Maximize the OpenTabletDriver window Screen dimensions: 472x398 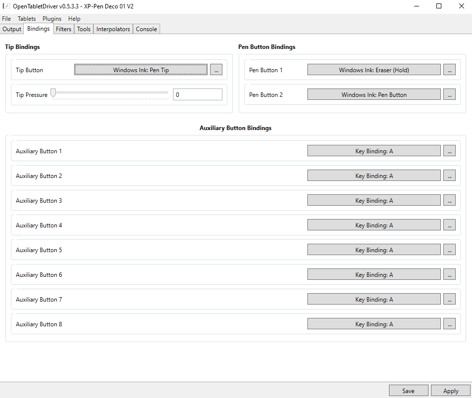point(439,6)
